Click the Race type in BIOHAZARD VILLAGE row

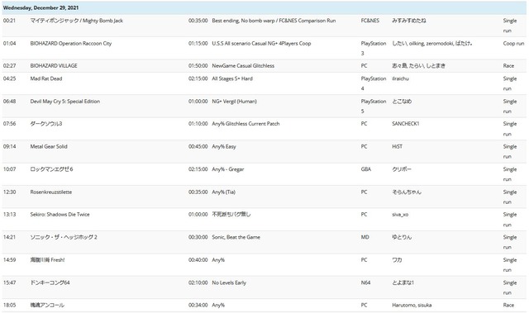point(508,66)
